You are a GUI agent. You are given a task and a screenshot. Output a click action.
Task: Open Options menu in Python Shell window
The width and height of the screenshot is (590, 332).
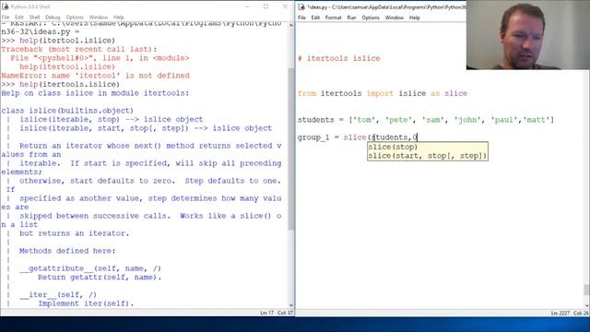coord(75,18)
